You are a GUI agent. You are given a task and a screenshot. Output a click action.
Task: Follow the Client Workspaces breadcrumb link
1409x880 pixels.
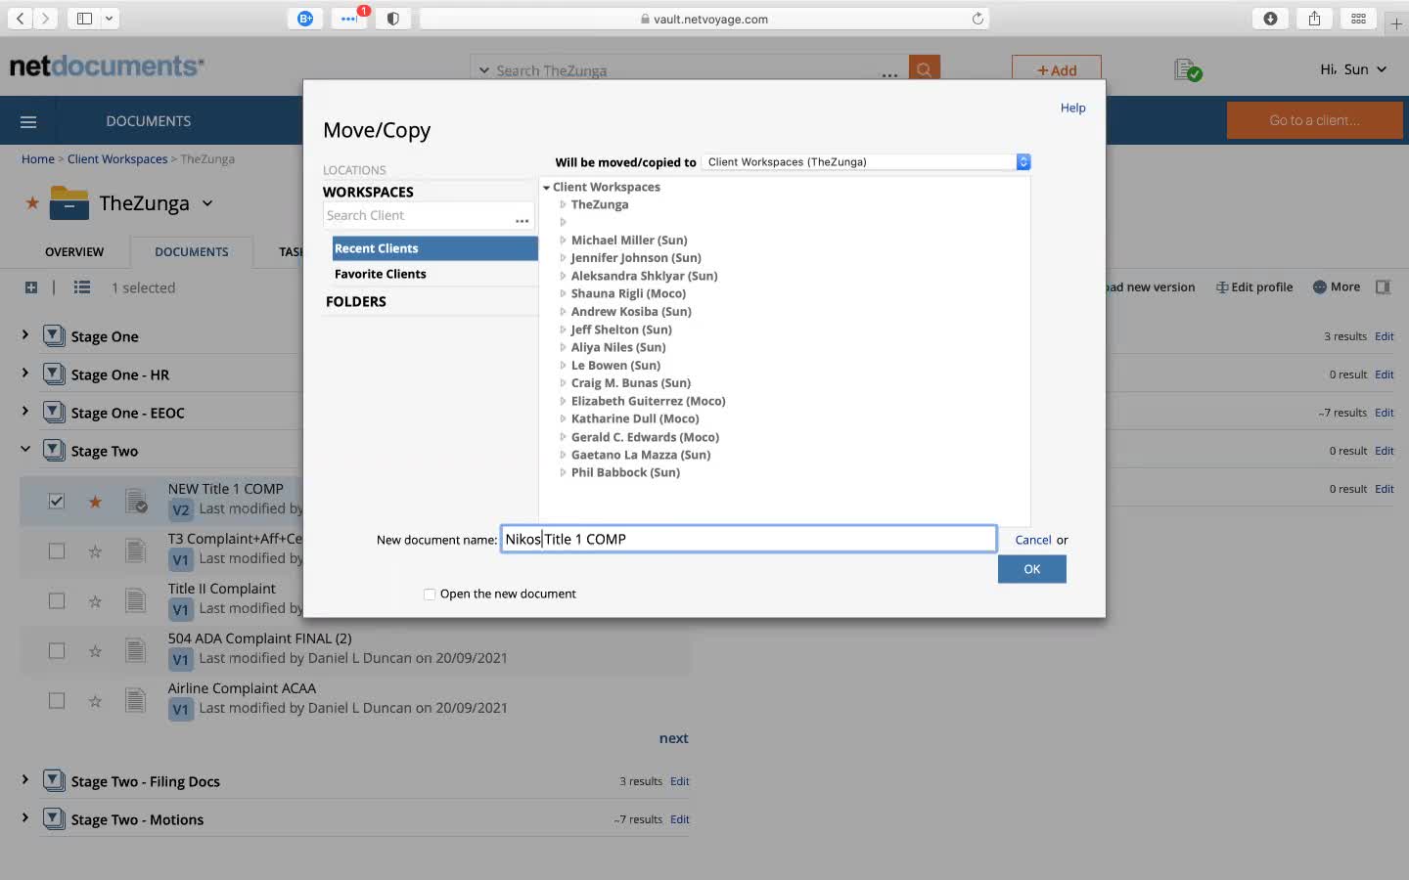click(117, 158)
